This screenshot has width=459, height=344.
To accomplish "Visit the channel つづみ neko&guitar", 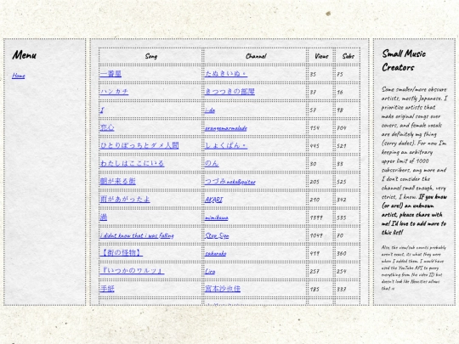I will point(230,182).
